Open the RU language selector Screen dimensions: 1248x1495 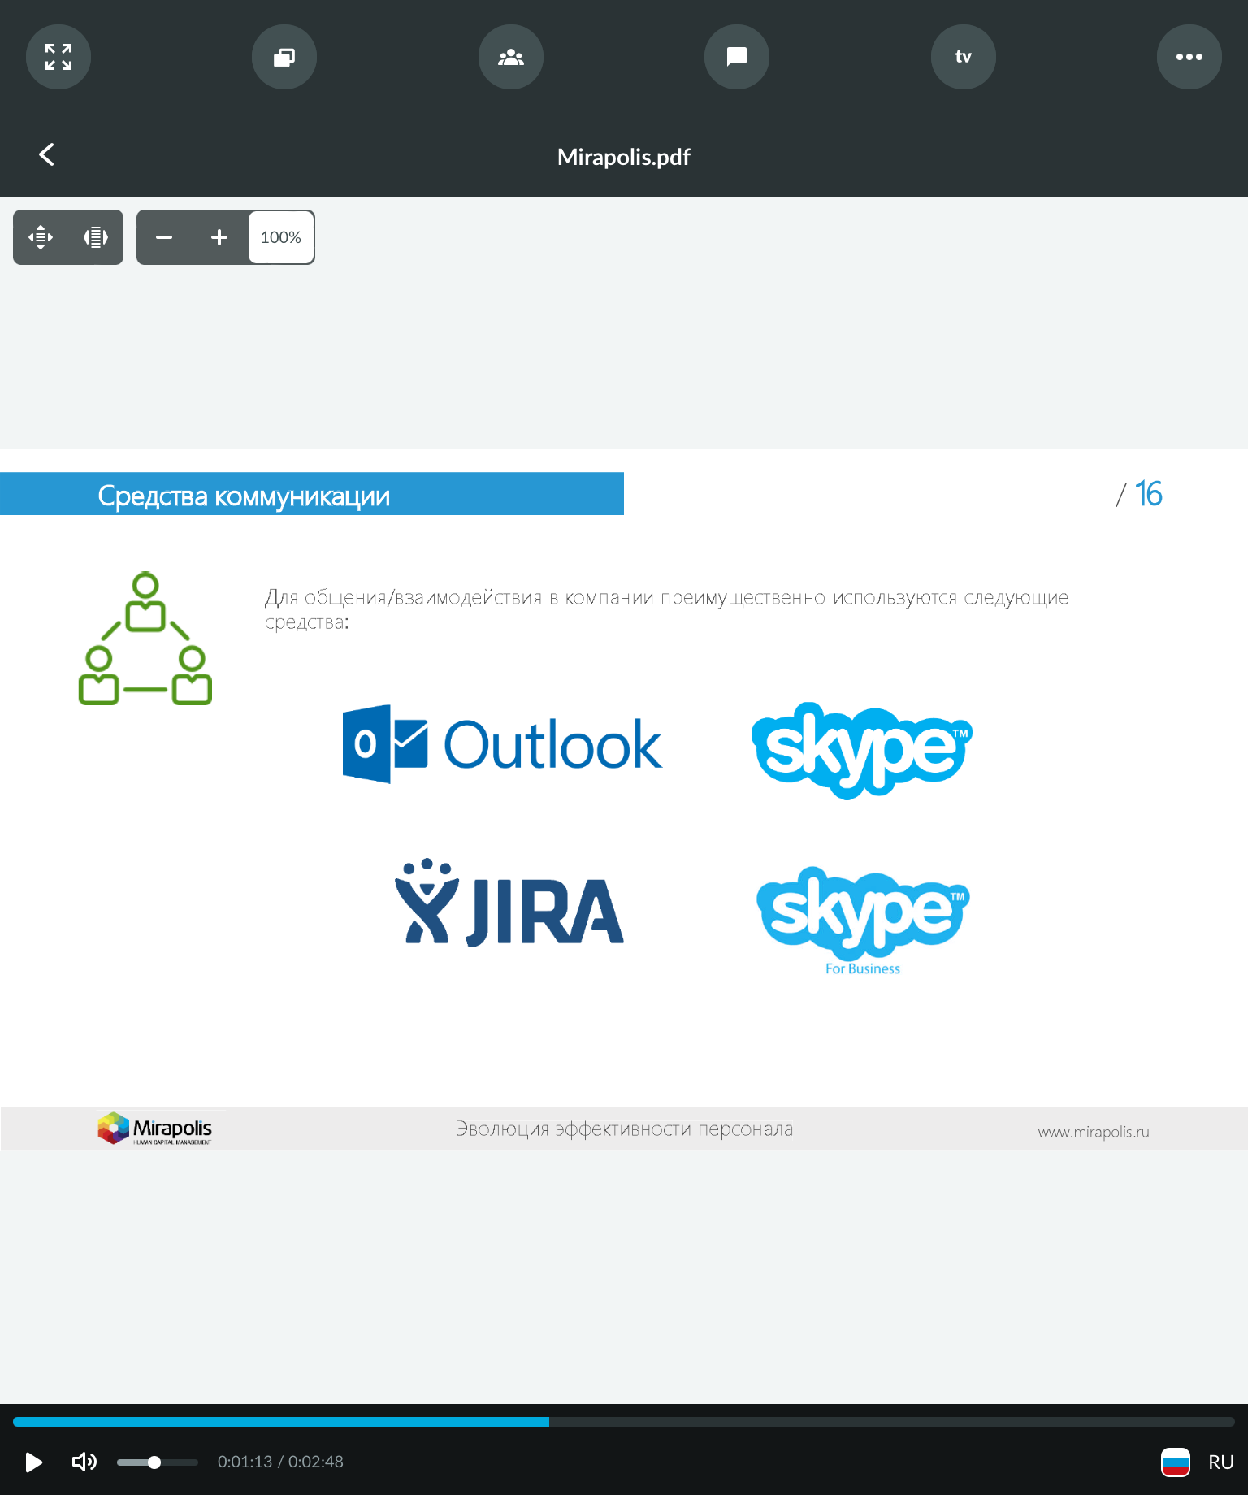[x=1220, y=1462]
